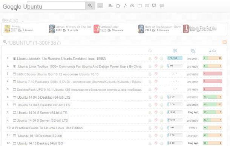Open the Applications window category icon
Image resolution: width=230 pixels, height=146 pixels.
tap(140, 6)
